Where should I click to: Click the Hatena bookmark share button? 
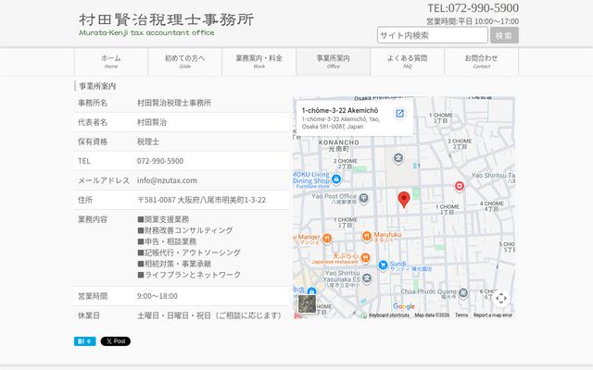(84, 341)
